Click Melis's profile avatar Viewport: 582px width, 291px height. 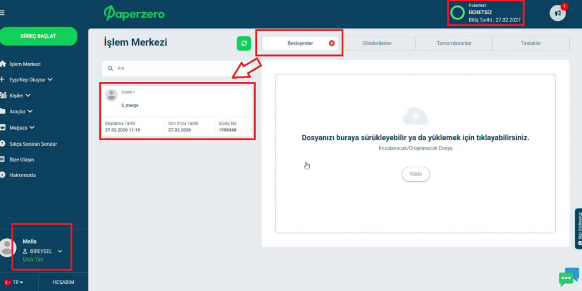7,247
